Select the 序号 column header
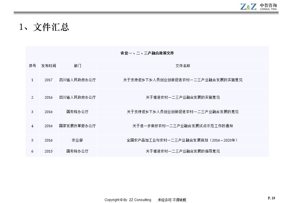 point(32,66)
